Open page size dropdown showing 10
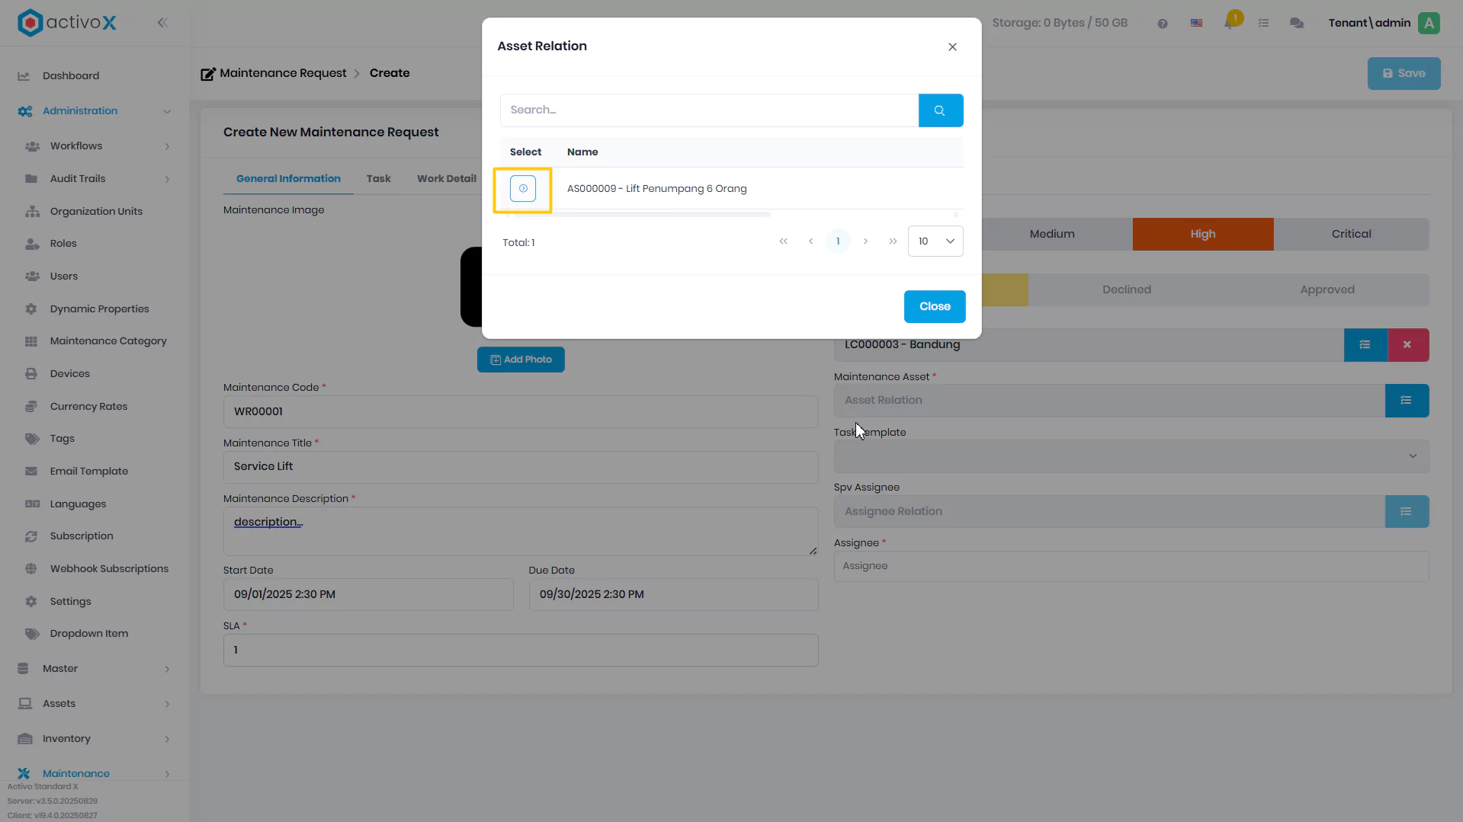Viewport: 1463px width, 822px height. point(935,241)
